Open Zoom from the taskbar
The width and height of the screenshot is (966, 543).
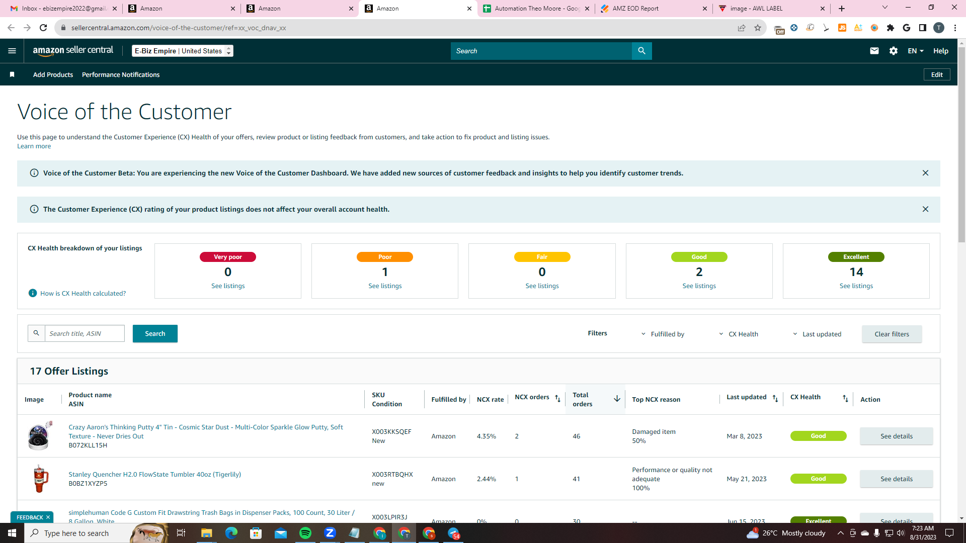tap(330, 533)
